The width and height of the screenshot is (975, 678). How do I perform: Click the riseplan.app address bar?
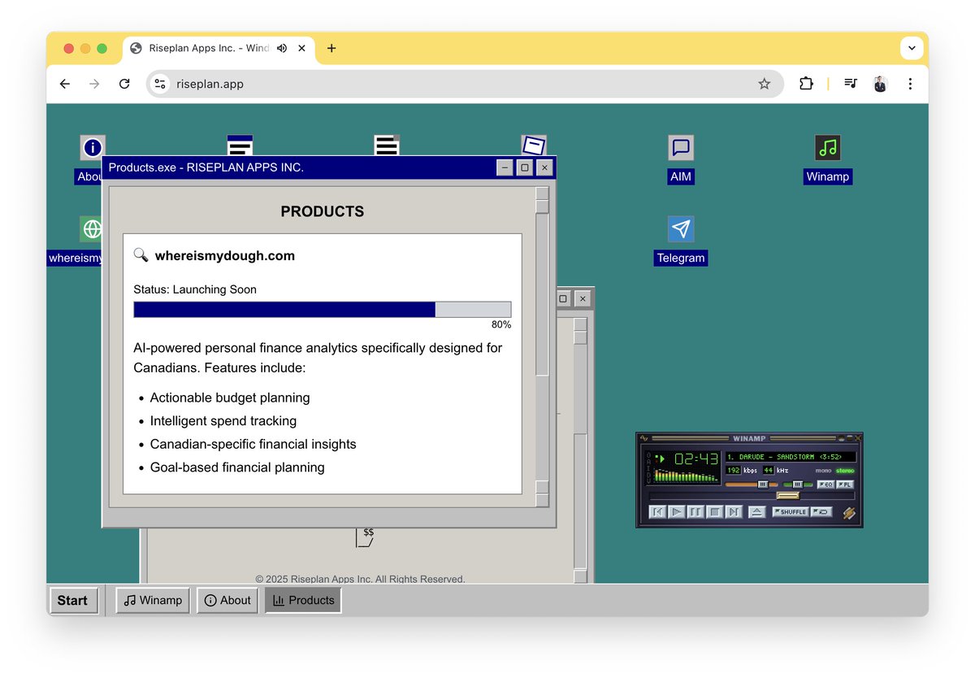coord(465,84)
